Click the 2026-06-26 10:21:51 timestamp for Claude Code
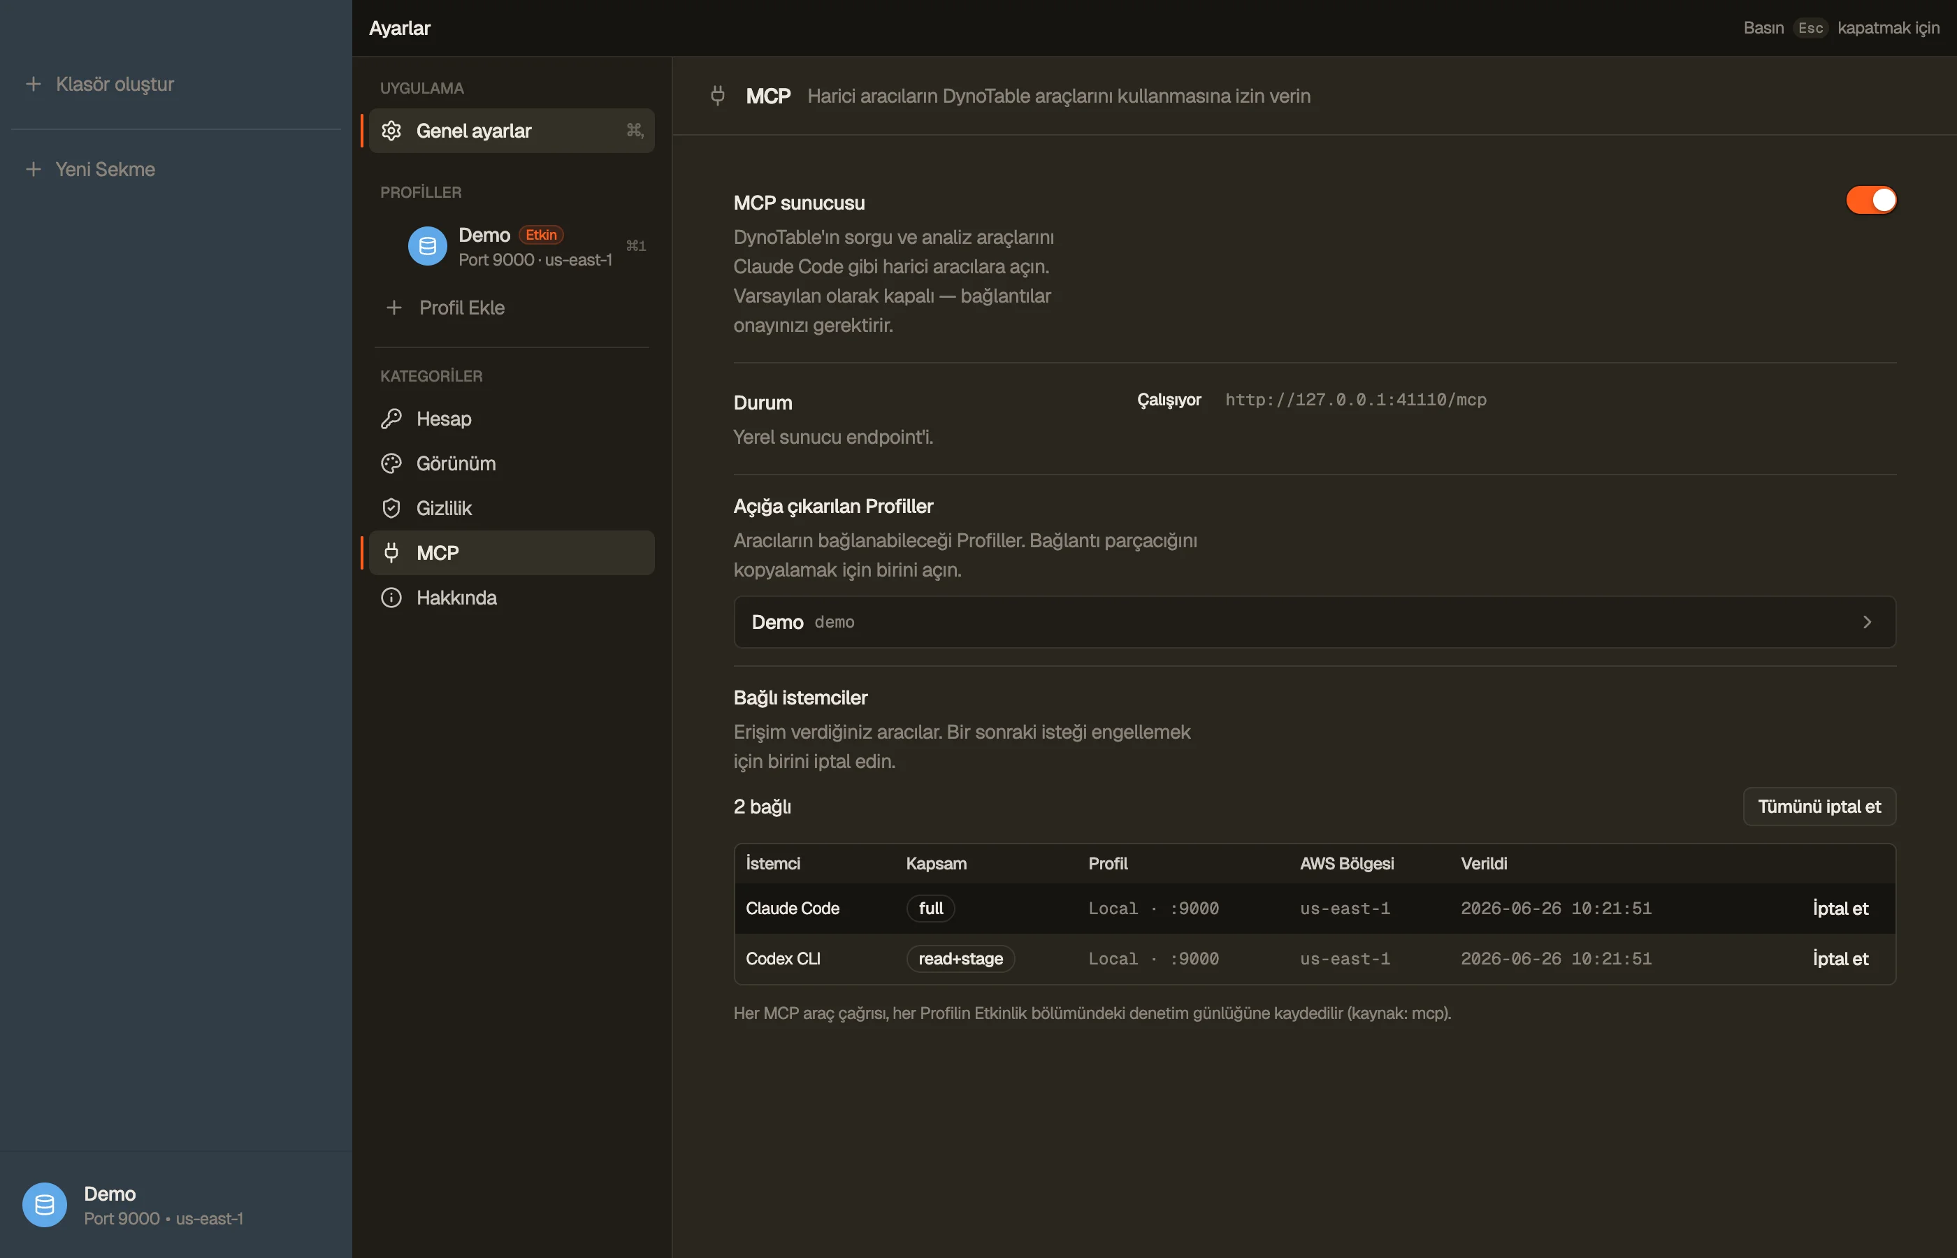 point(1556,909)
